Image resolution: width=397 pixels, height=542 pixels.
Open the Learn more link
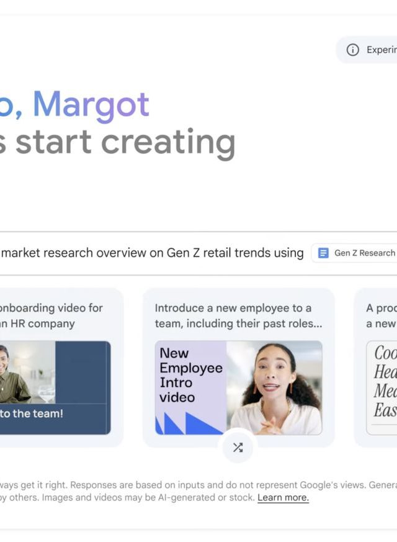283,498
